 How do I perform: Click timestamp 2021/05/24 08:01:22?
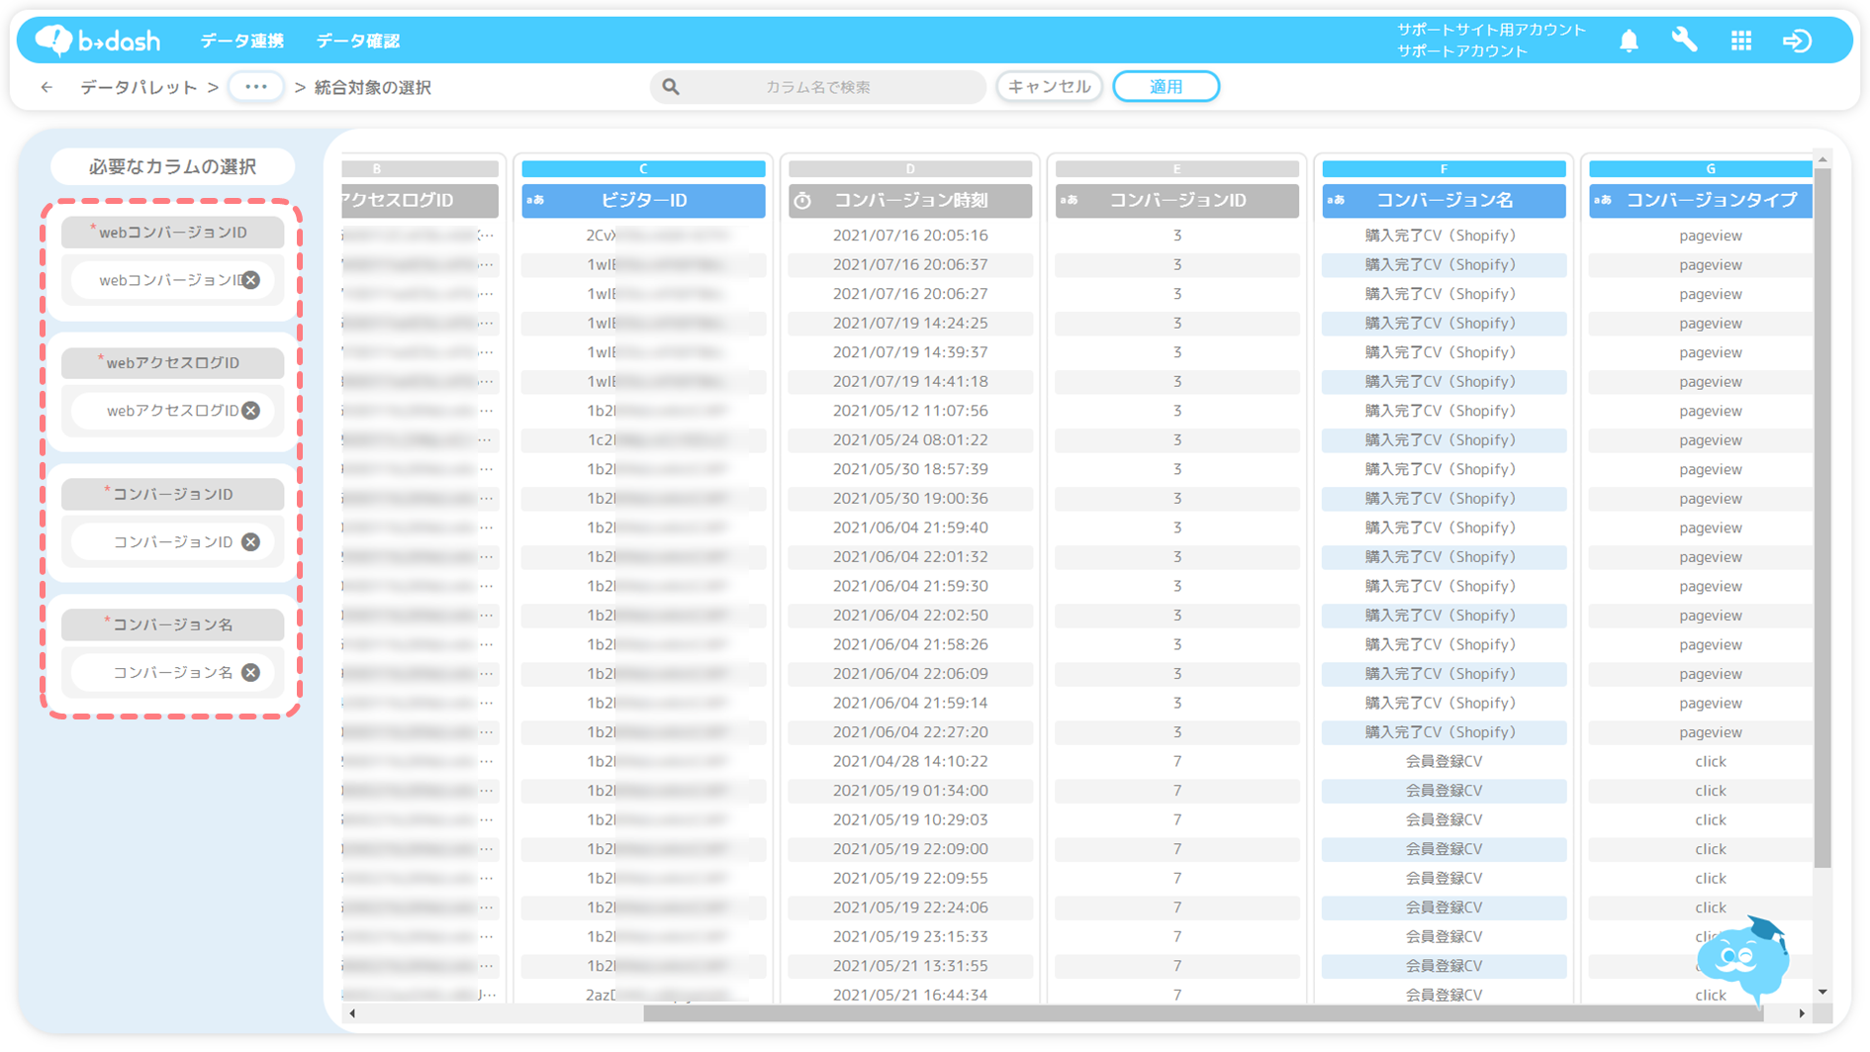tap(910, 439)
